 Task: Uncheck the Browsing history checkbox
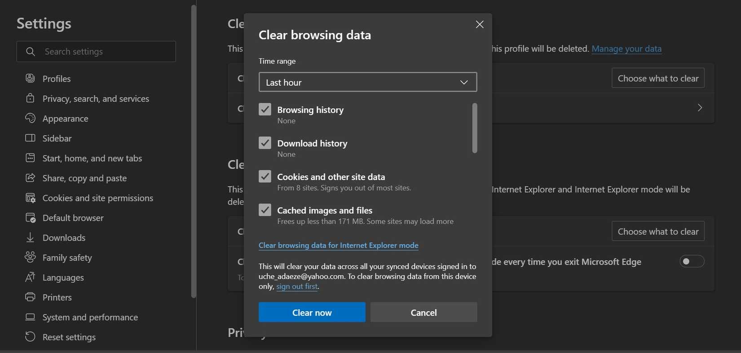[265, 110]
